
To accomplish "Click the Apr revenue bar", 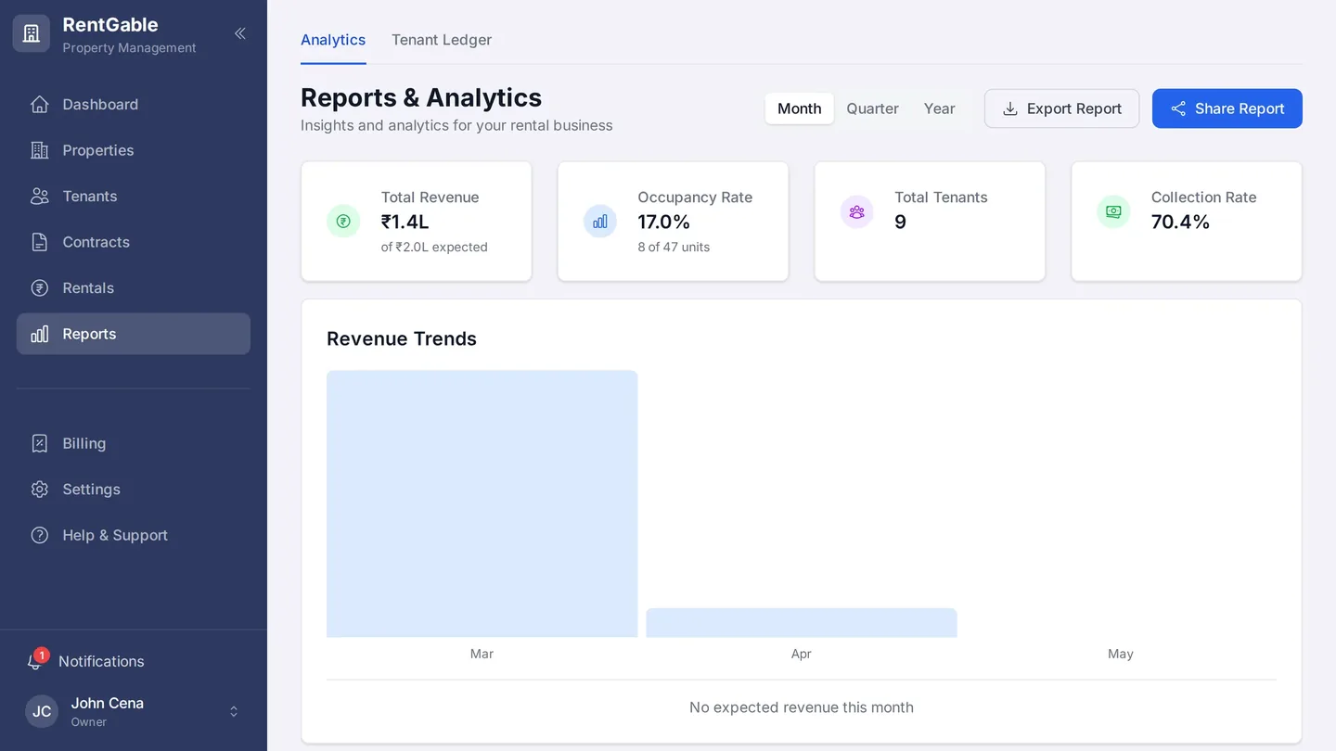I will (x=802, y=622).
